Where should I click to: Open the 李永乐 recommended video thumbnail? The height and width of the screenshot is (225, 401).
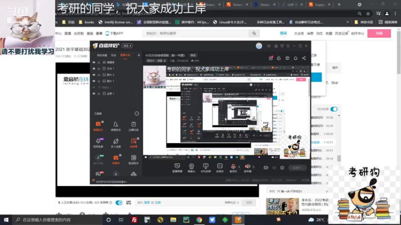[282, 206]
